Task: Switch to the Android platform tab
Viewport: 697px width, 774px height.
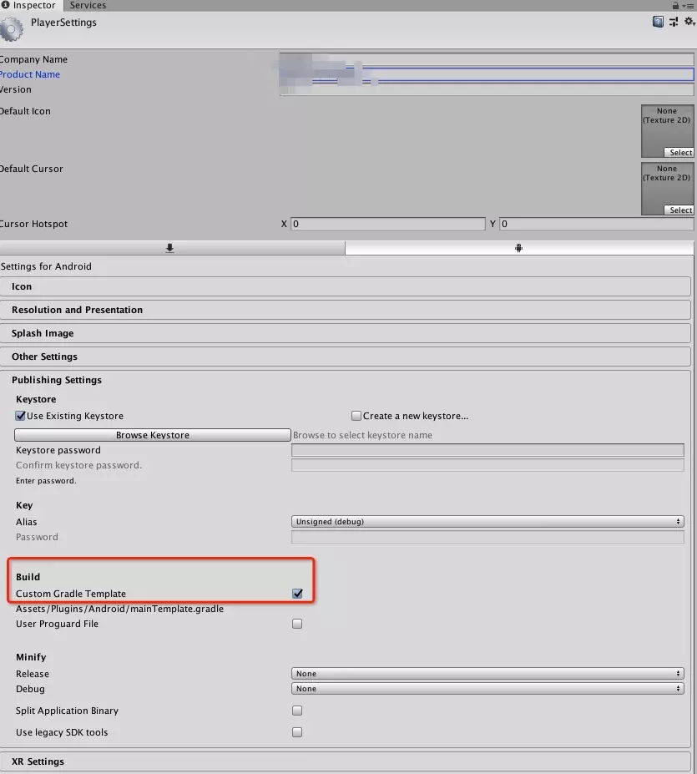Action: click(518, 248)
